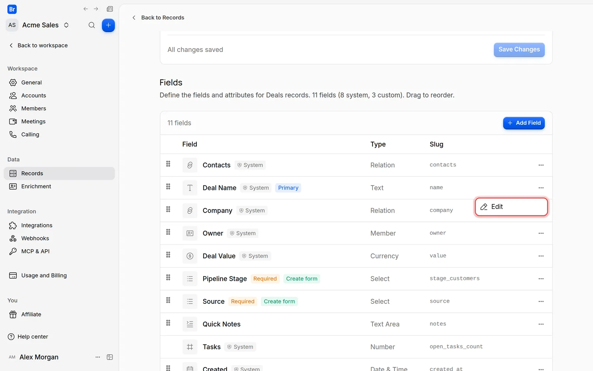This screenshot has width=593, height=371.
Task: Click the Primary badge on Deal Name
Action: [288, 188]
